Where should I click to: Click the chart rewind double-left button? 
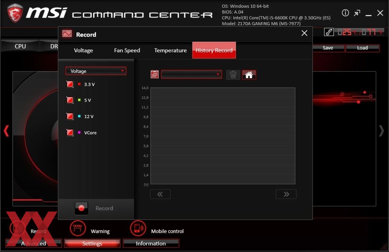point(160,194)
